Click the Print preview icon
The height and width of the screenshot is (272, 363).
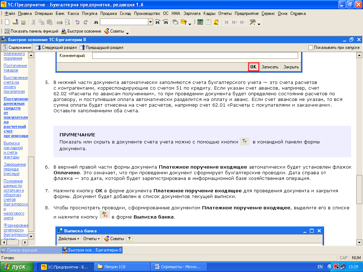tap(67, 22)
